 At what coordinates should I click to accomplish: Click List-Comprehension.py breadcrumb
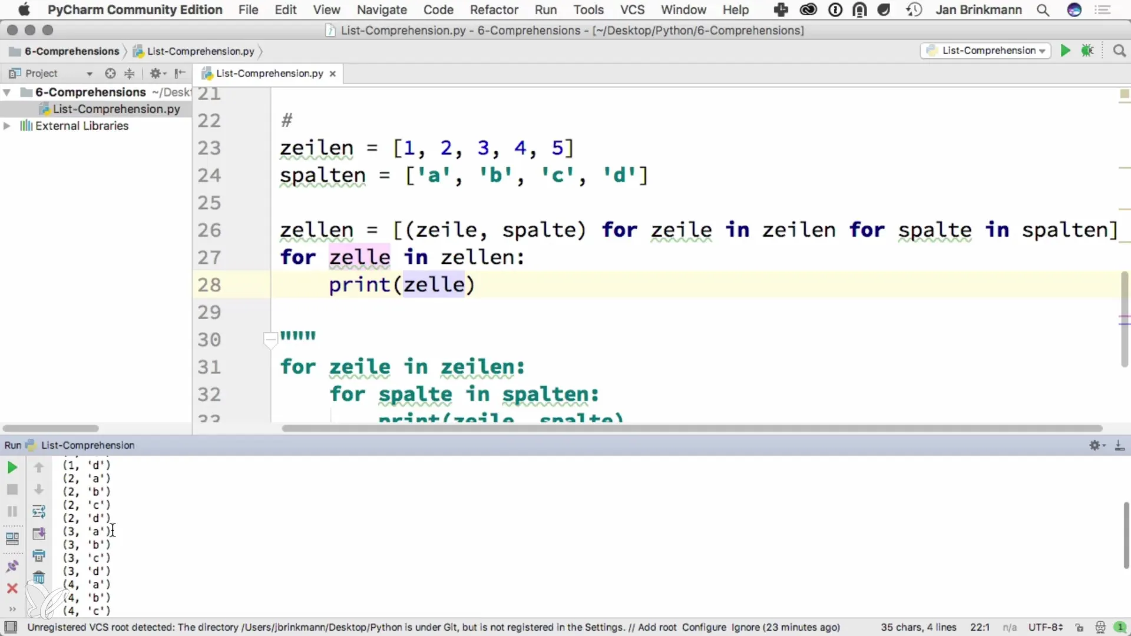click(194, 51)
